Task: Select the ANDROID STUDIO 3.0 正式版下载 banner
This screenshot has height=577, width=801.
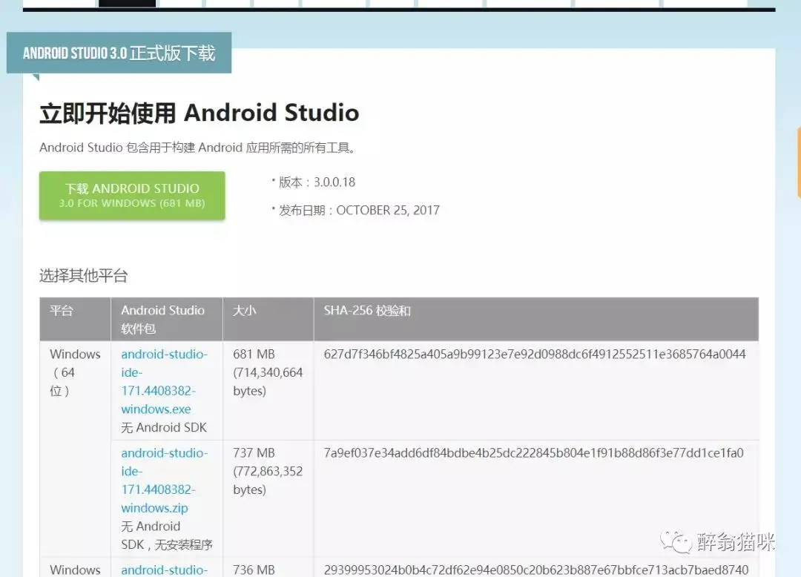Action: (x=119, y=53)
